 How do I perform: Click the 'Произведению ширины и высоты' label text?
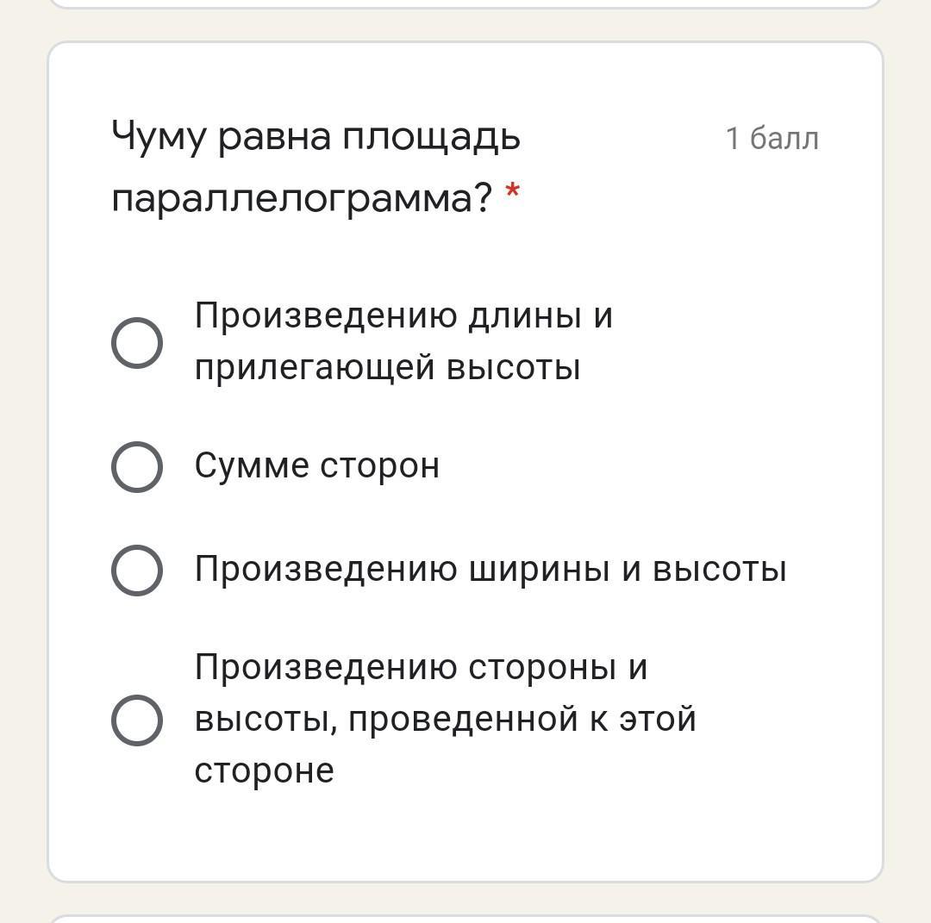pos(490,570)
